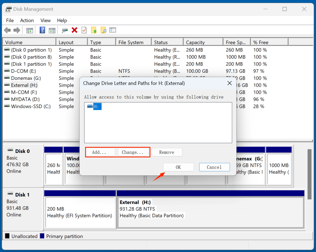Toggle the console tree pane icon
This screenshot has width=316, height=252.
pos(30,30)
